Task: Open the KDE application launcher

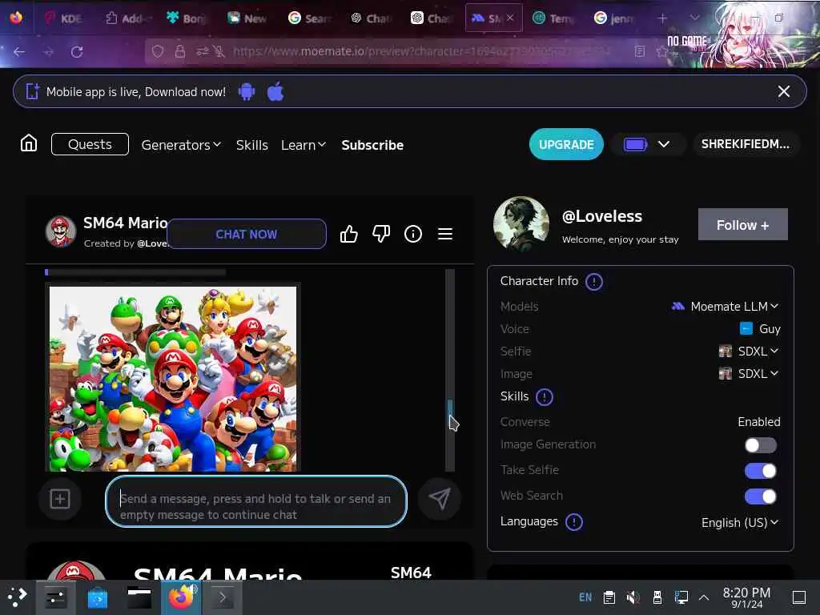Action: point(18,597)
